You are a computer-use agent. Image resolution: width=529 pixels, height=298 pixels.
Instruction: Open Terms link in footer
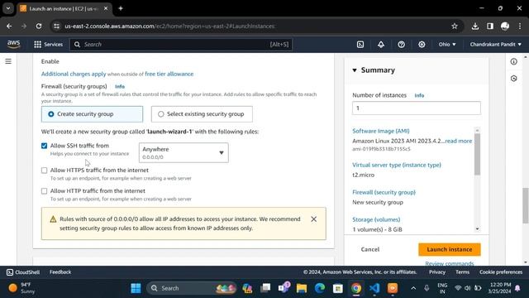click(463, 272)
